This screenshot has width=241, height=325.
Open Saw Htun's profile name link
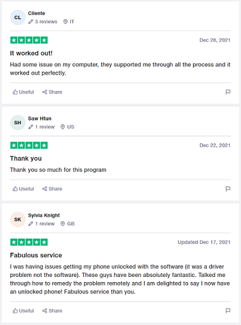click(40, 118)
